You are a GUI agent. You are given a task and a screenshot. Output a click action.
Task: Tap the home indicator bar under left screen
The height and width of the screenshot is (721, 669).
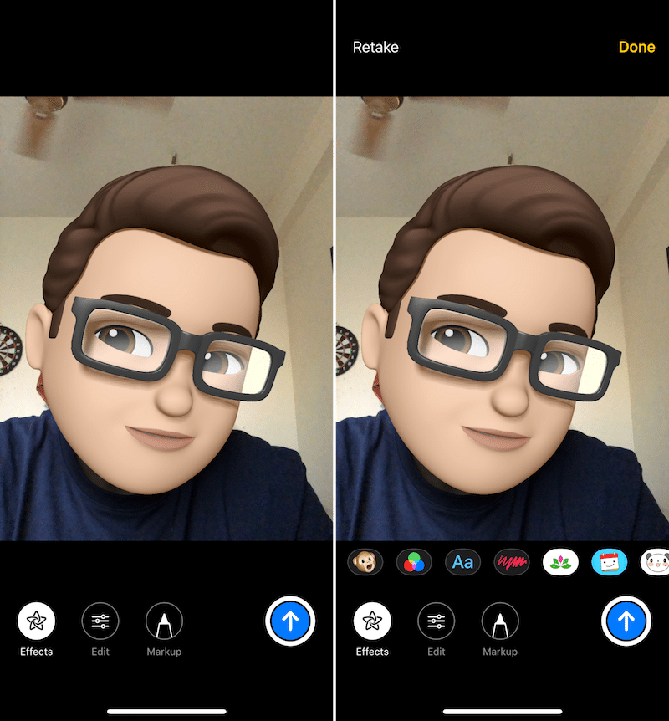tap(166, 712)
